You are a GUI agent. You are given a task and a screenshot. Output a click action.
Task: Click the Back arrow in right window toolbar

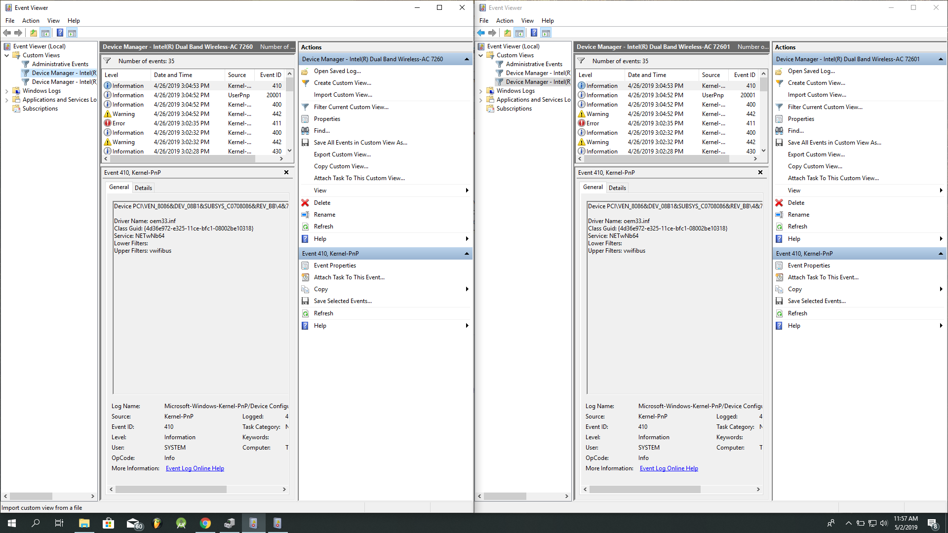click(x=481, y=33)
